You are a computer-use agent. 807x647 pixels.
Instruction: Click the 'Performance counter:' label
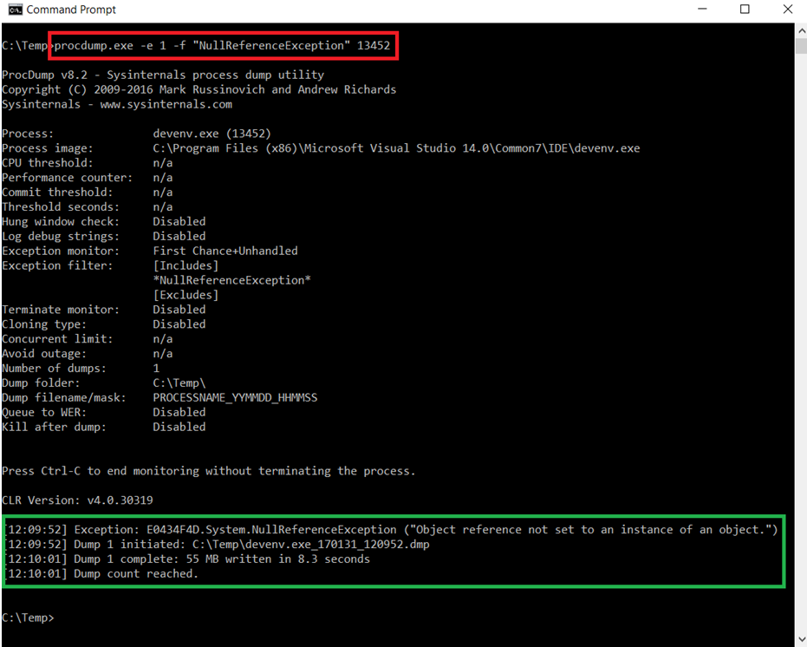point(67,178)
